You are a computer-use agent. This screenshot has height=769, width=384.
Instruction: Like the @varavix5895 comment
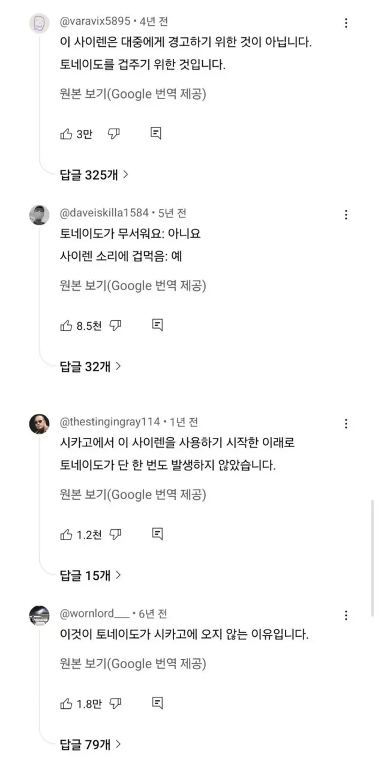pyautogui.click(x=67, y=134)
